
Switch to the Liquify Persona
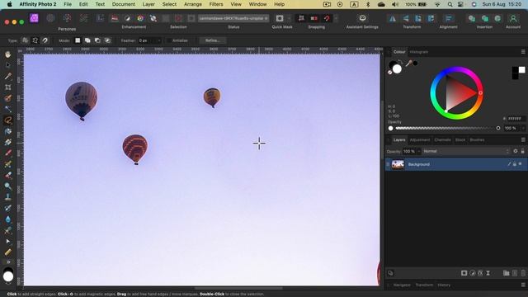pos(50,18)
